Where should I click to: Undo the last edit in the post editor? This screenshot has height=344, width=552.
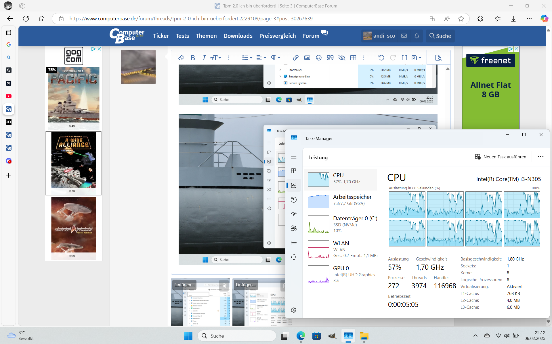381,58
